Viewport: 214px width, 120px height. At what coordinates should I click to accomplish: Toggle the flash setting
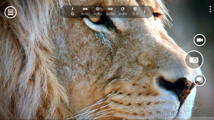tap(72, 11)
